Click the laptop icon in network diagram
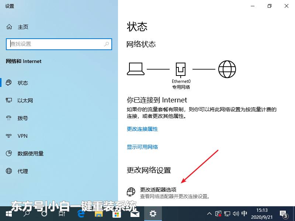295x221 pixels. coord(136,69)
